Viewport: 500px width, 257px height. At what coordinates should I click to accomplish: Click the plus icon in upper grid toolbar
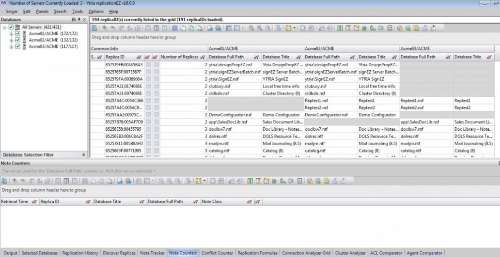point(105,28)
